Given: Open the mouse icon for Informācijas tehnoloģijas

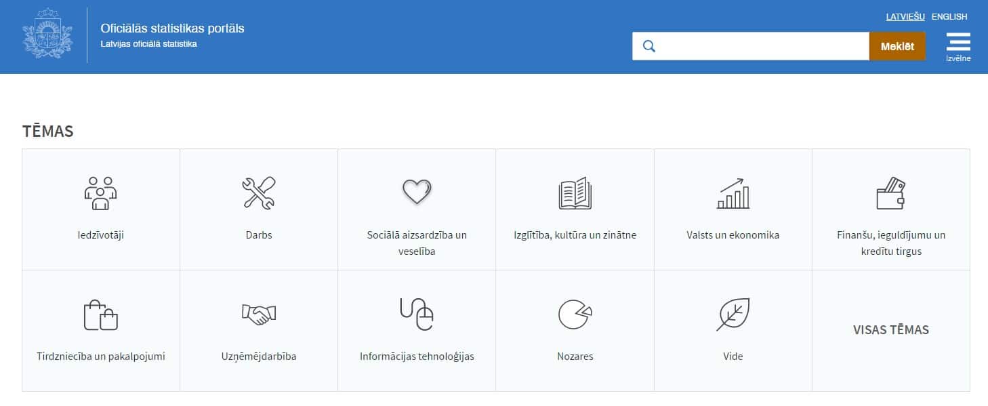Looking at the screenshot, I should pyautogui.click(x=417, y=313).
